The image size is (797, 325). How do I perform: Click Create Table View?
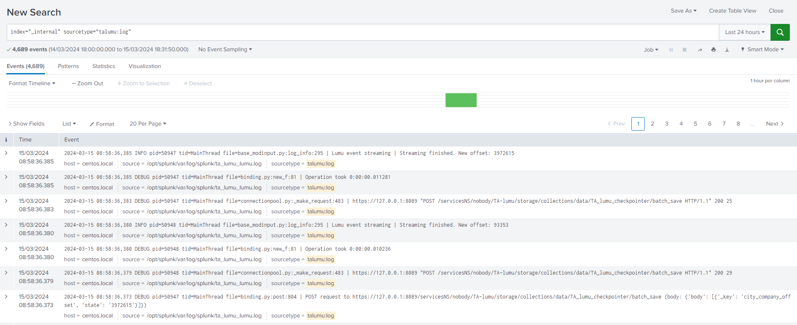pyautogui.click(x=732, y=11)
